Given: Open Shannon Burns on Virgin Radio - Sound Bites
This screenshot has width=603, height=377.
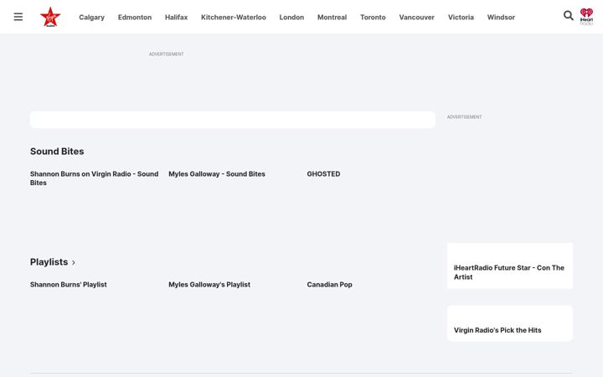Looking at the screenshot, I should (x=94, y=178).
